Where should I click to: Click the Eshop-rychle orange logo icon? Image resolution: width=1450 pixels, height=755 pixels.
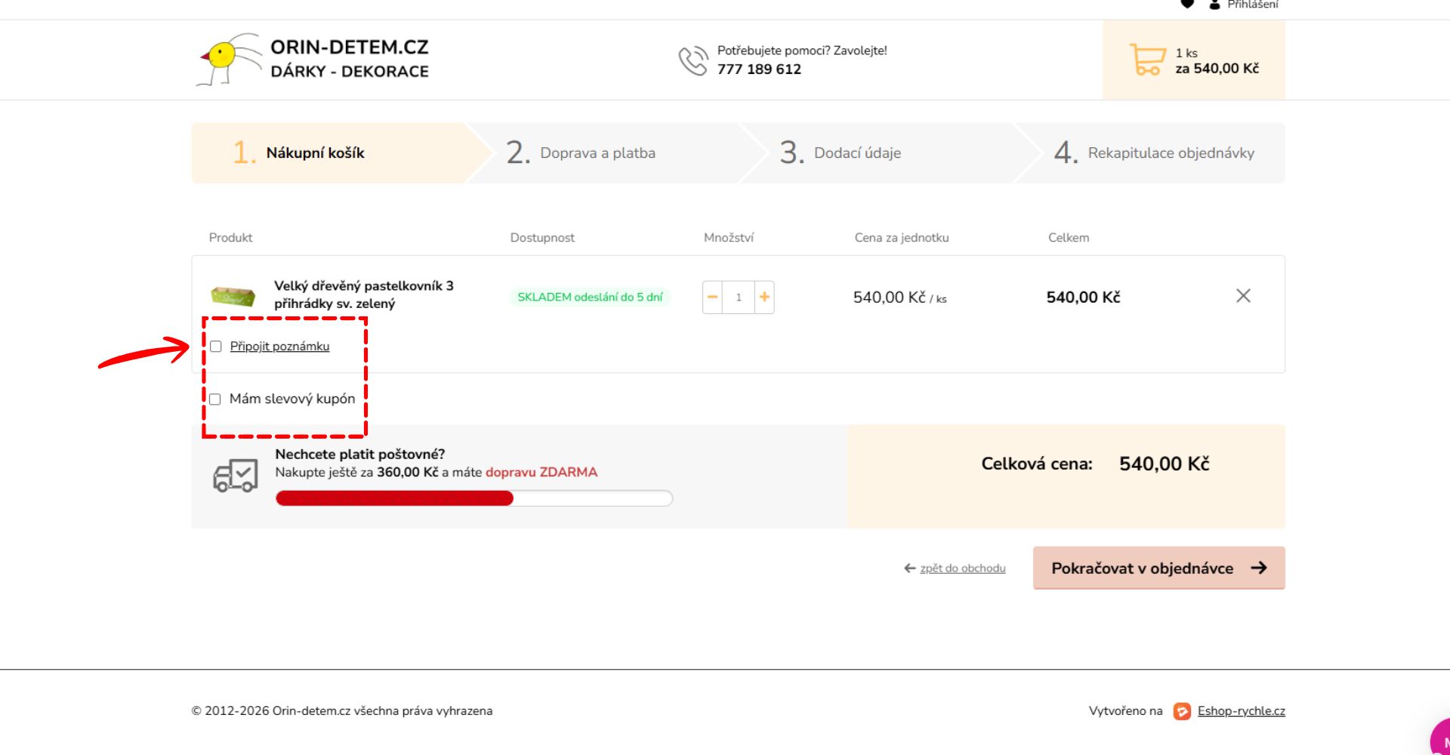pos(1182,711)
